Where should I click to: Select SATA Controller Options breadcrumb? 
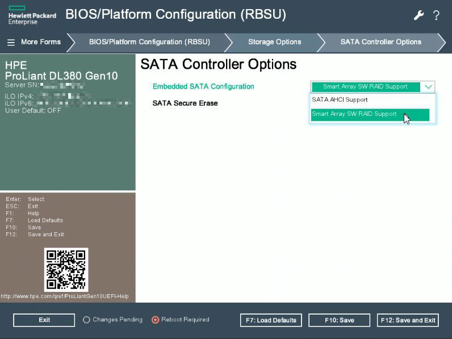pos(380,42)
